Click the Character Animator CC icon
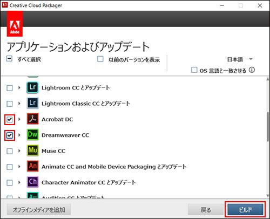This screenshot has width=270, height=219. coord(32,182)
